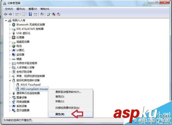Image resolution: width=172 pixels, height=125 pixels.
Task: Toggle the show/hide console tree toolbar icon
Action: click(17, 14)
